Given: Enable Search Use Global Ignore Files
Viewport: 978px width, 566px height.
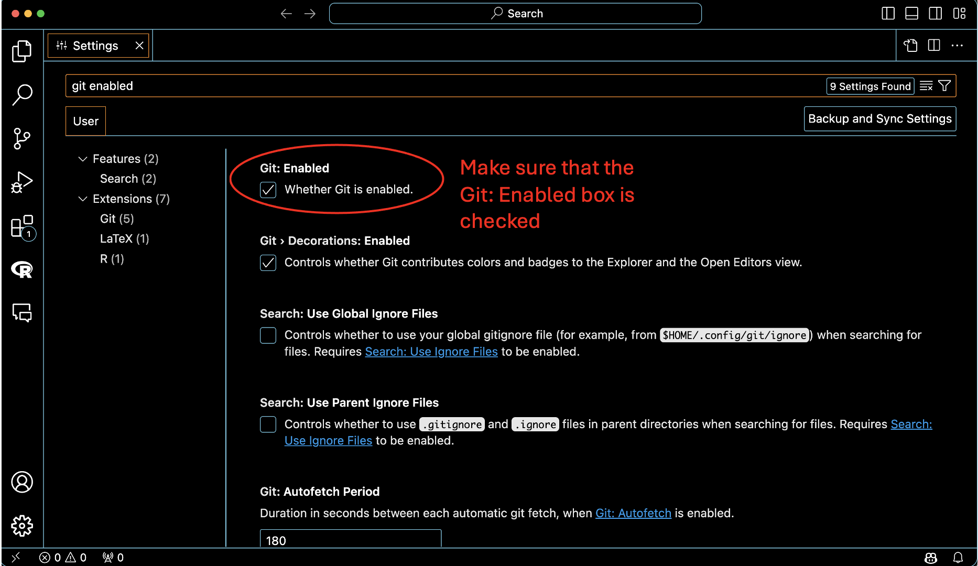Looking at the screenshot, I should click(268, 335).
